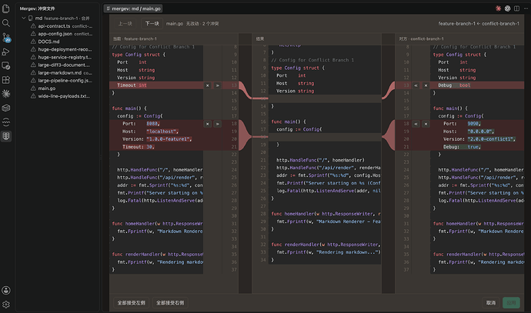
Task: Open api-contract.ts conflict file
Action: pyautogui.click(x=62, y=26)
